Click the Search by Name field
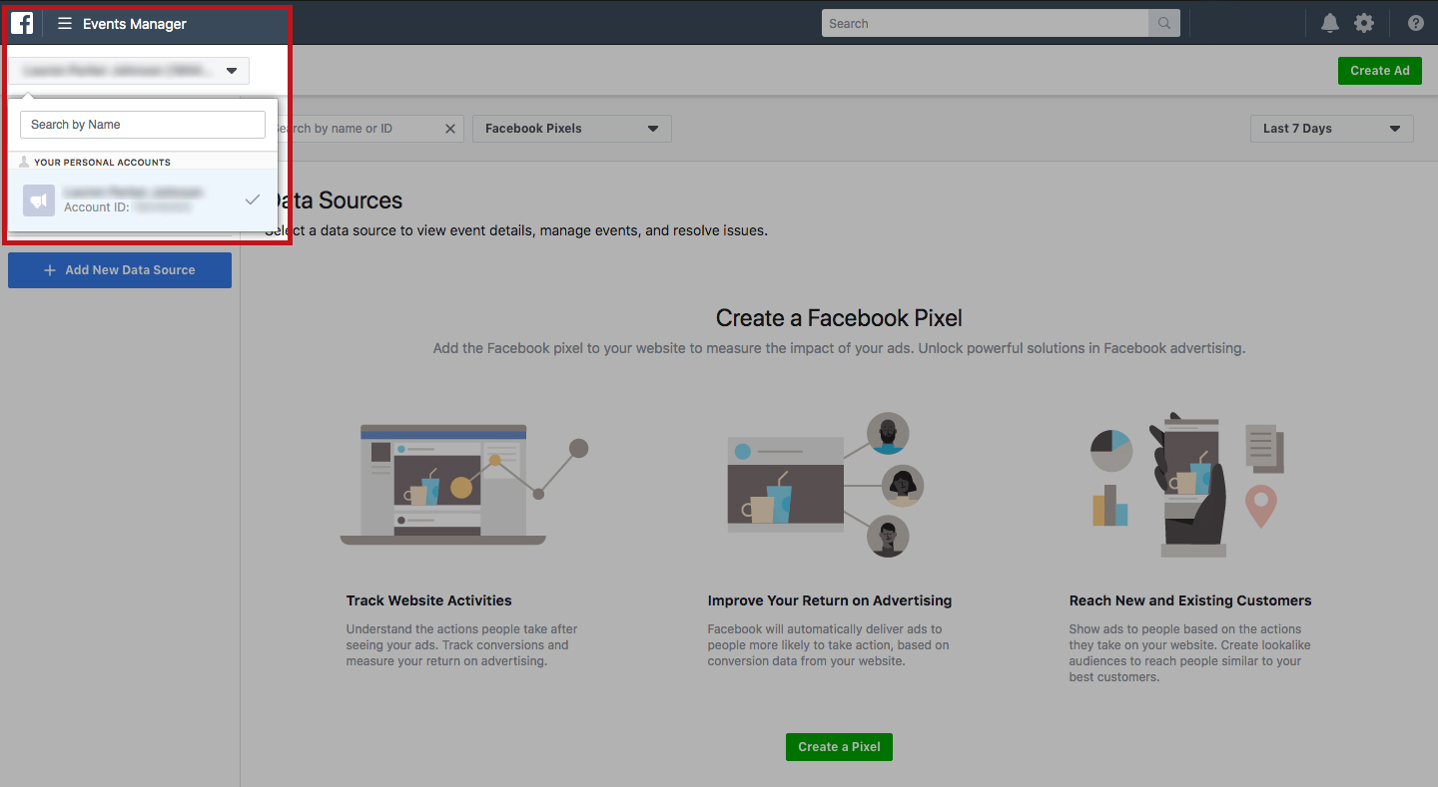This screenshot has height=787, width=1438. (x=143, y=125)
